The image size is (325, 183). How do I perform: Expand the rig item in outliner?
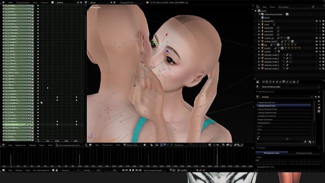pos(259,45)
